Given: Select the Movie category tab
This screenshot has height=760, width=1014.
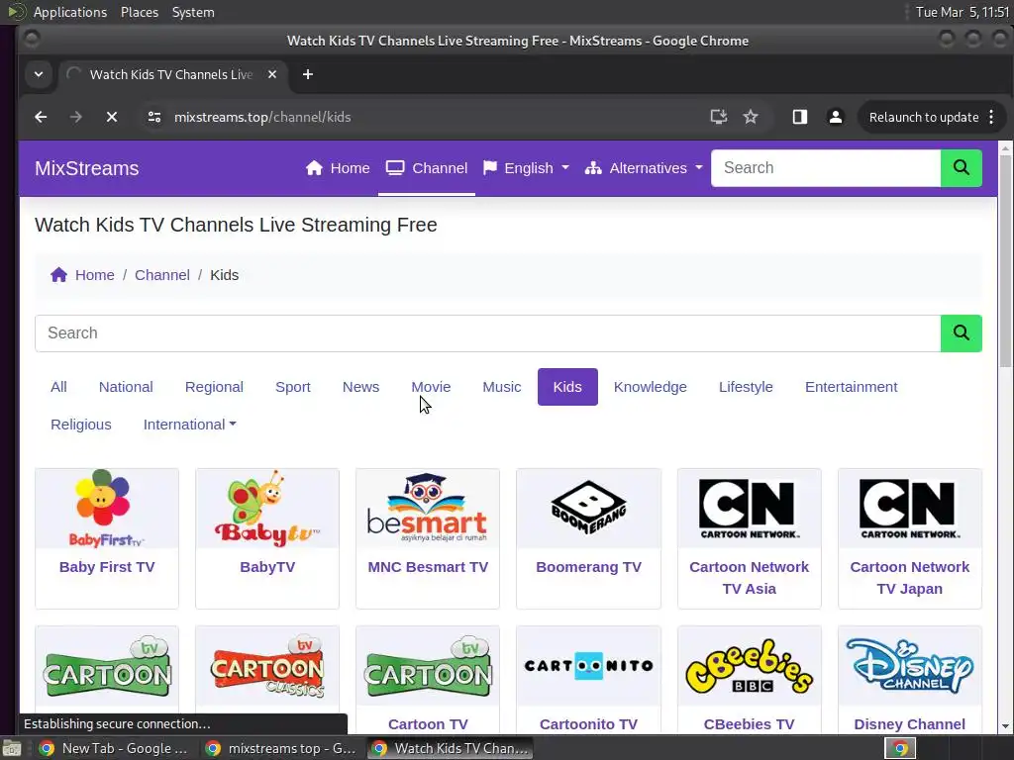Looking at the screenshot, I should click(x=431, y=387).
